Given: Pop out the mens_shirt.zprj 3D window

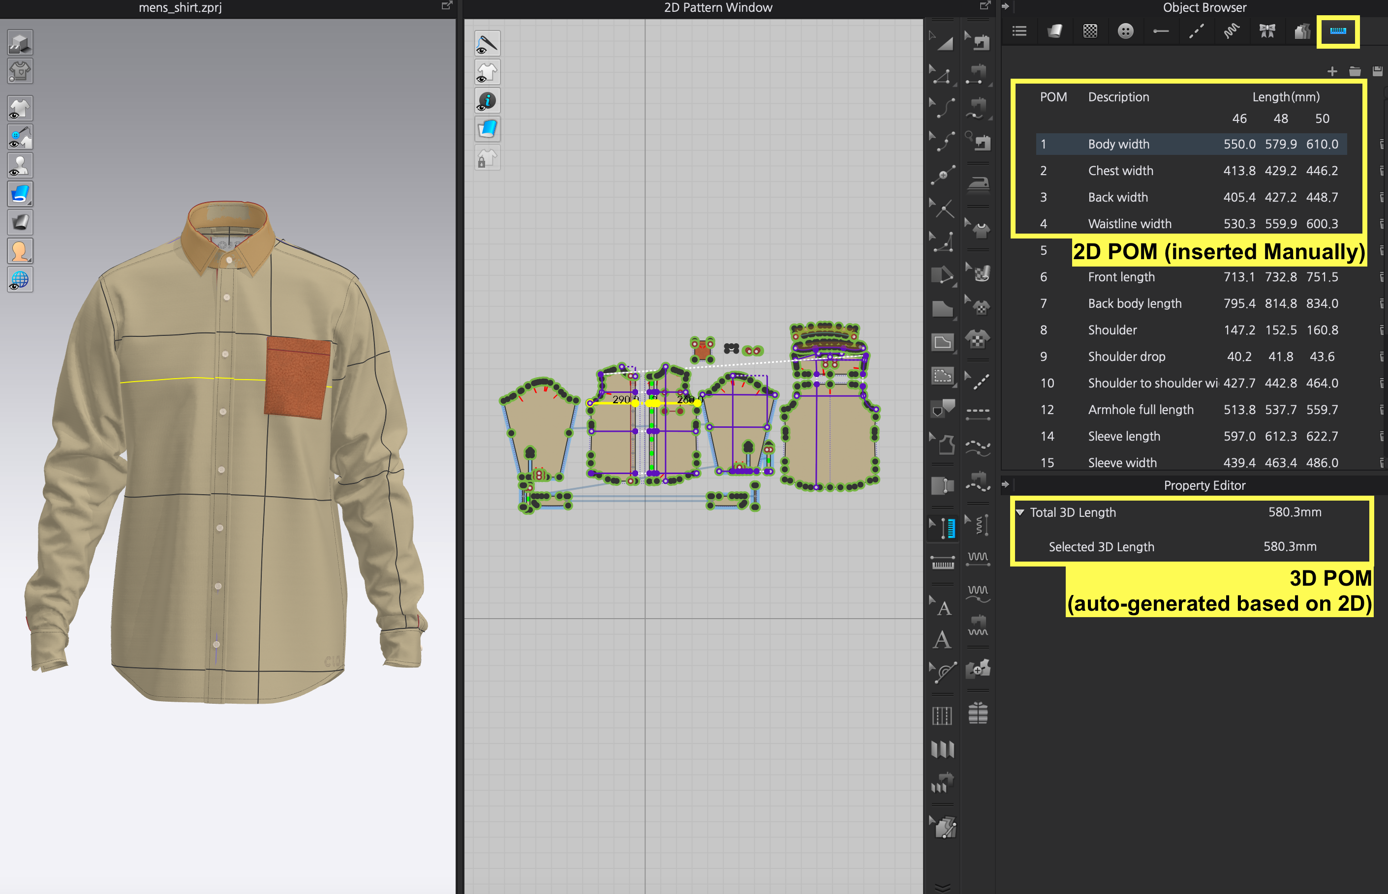Looking at the screenshot, I should (x=447, y=6).
